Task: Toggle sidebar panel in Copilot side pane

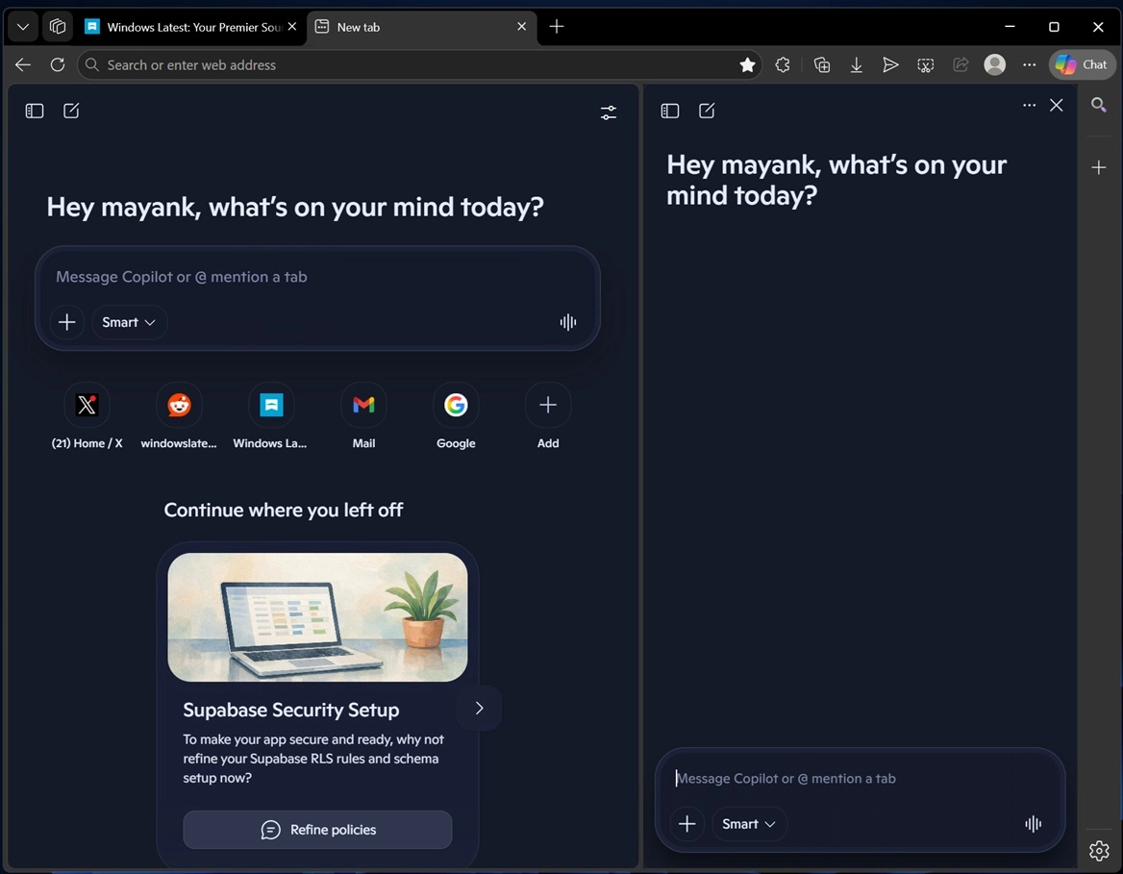Action: click(669, 111)
